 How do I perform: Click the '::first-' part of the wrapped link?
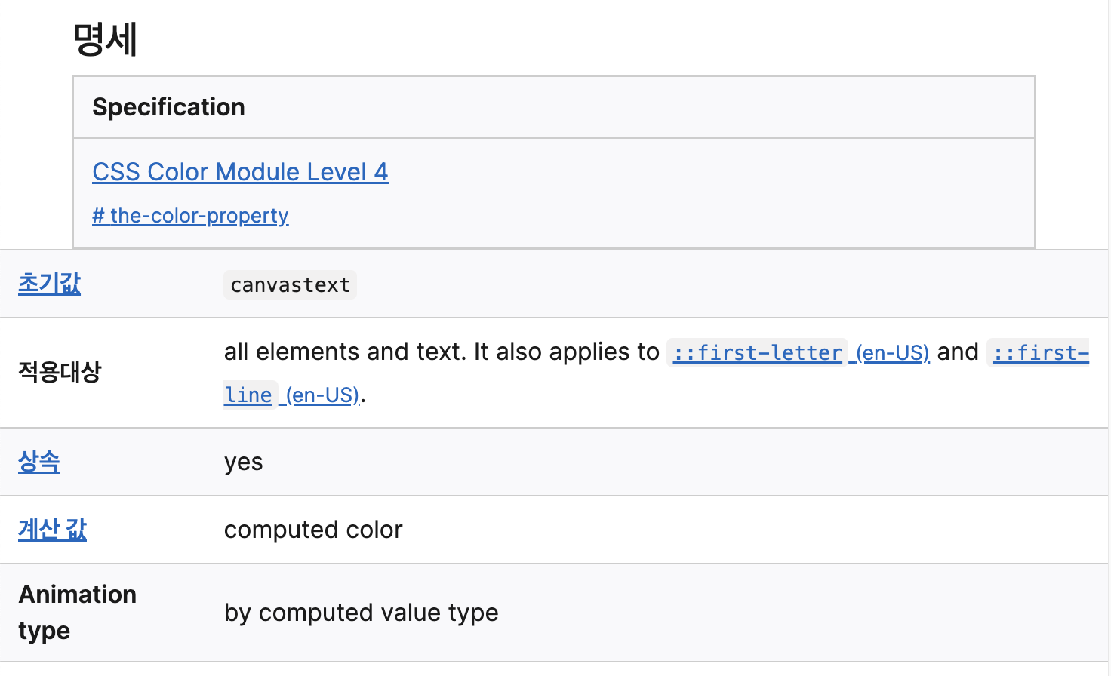pyautogui.click(x=1040, y=352)
